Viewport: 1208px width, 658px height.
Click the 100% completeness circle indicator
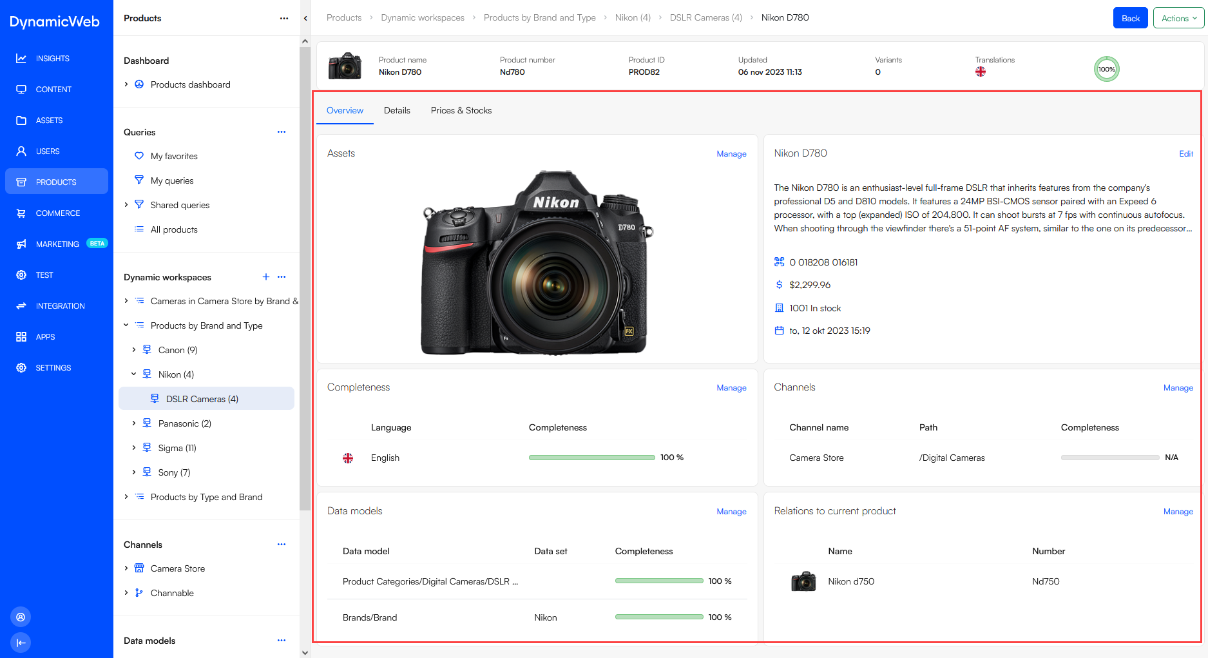click(x=1107, y=70)
